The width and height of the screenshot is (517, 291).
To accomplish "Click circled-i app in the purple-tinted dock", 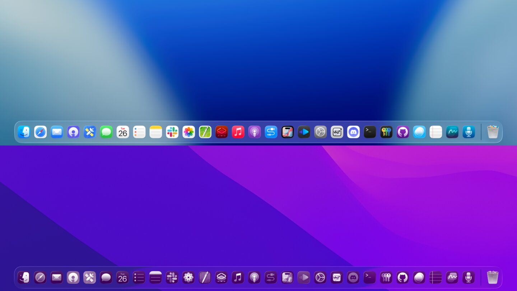I will (73, 277).
